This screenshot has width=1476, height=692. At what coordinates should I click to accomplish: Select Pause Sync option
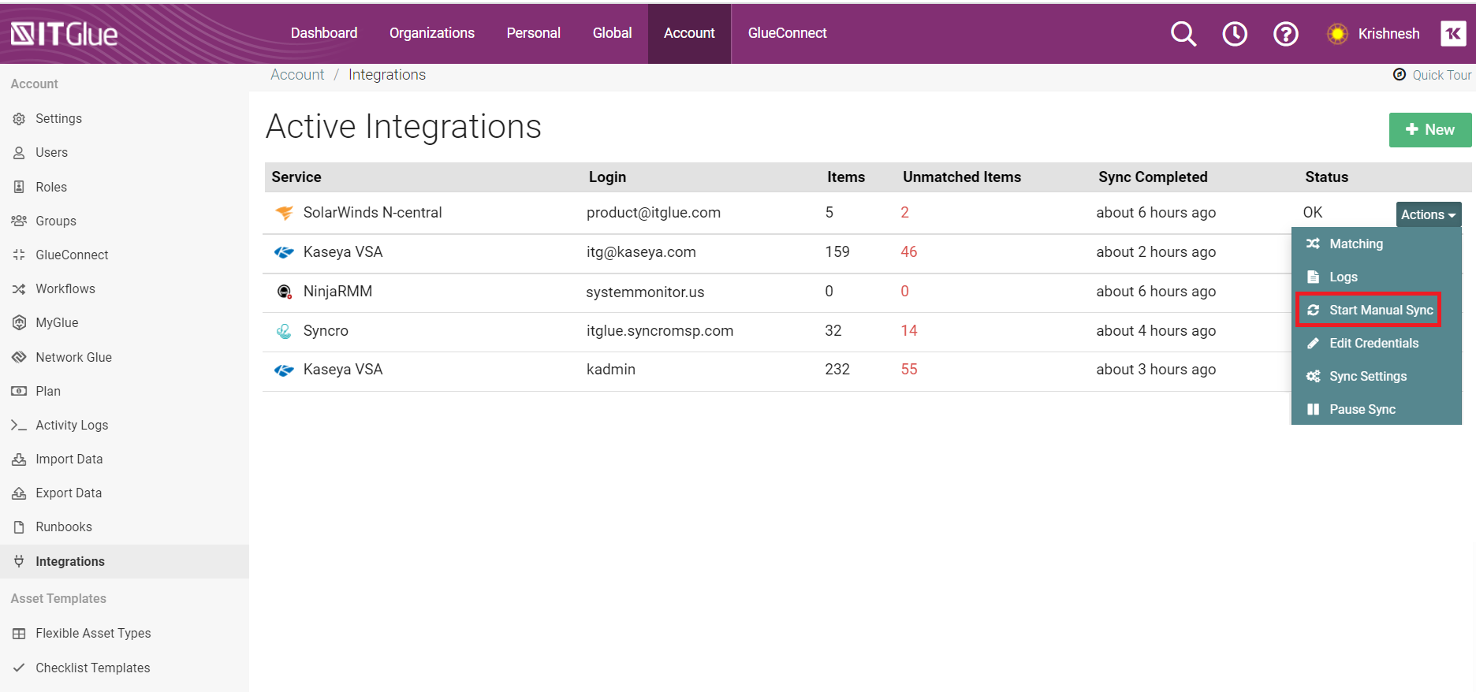coord(1376,409)
